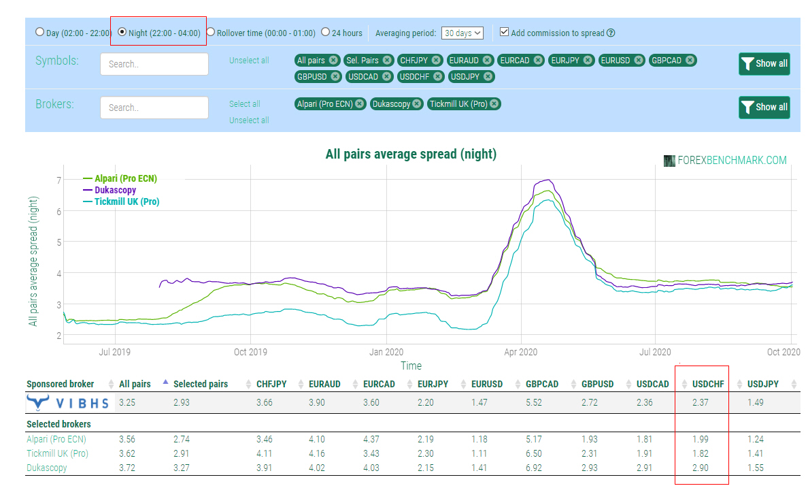Viewport: 808px width, 486px height.
Task: Select the 24 hours radio option
Action: tap(325, 32)
